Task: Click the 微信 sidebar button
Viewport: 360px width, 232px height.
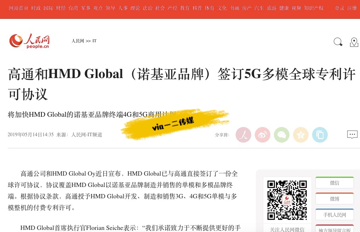Action: pyautogui.click(x=334, y=183)
